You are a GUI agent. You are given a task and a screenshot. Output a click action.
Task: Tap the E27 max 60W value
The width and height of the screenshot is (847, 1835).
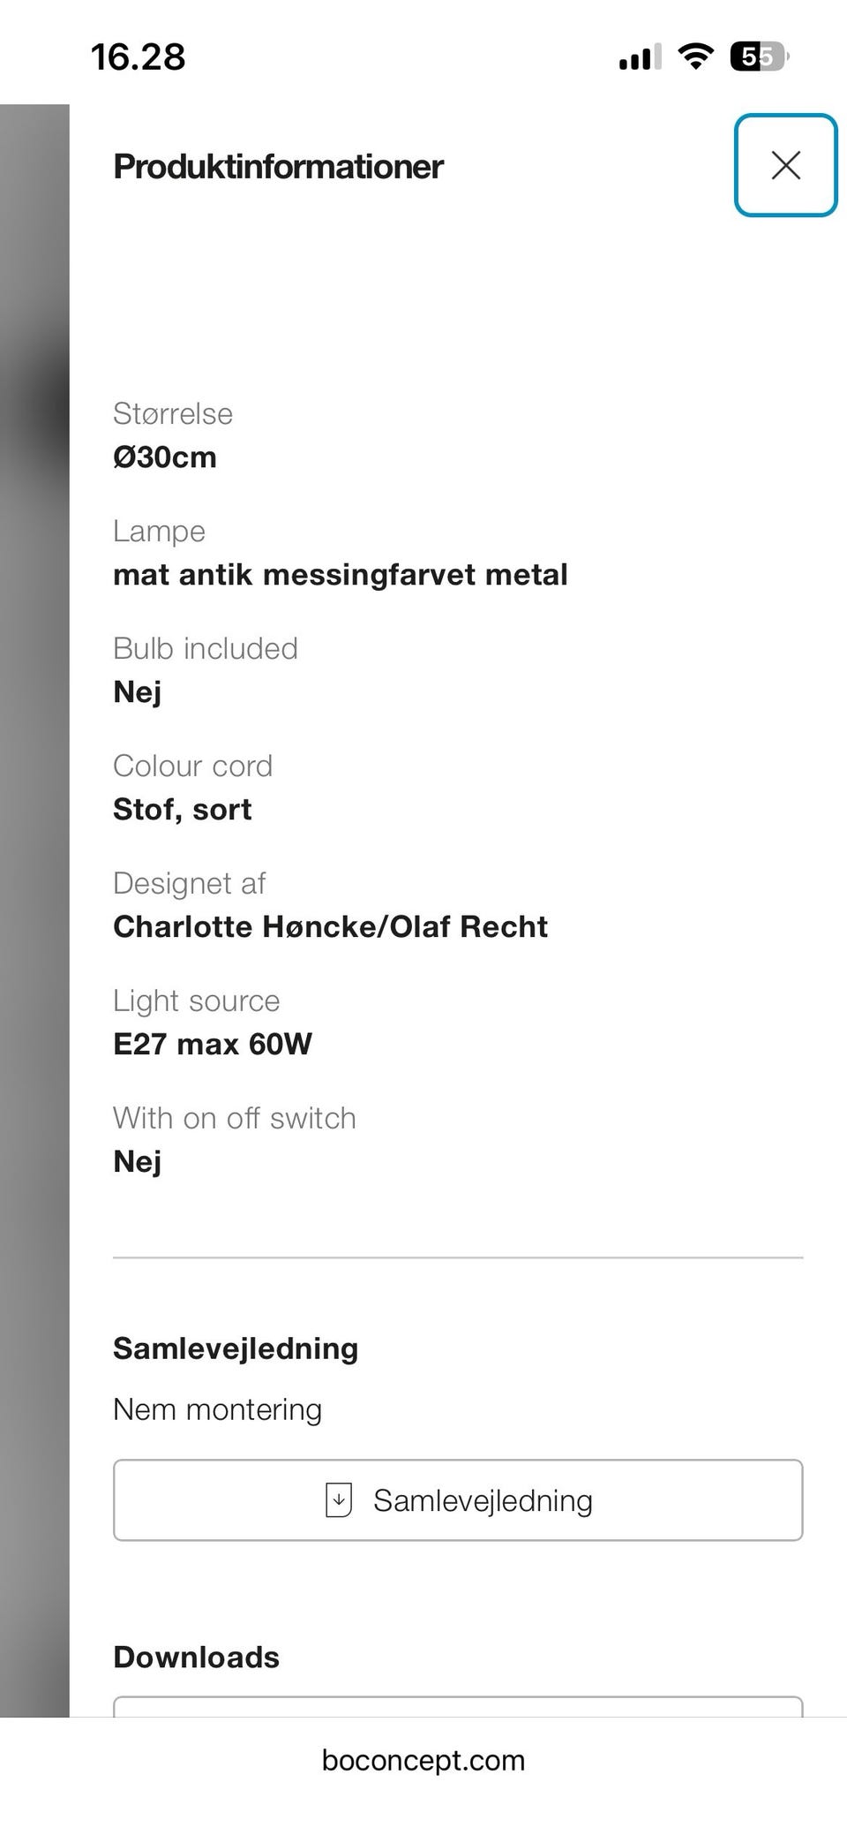213,1044
